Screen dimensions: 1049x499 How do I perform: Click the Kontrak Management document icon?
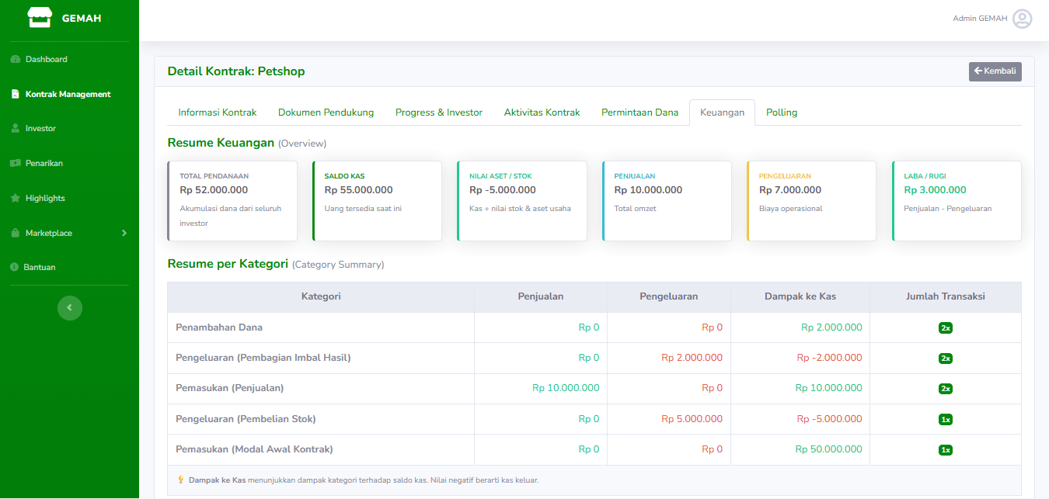coord(15,95)
